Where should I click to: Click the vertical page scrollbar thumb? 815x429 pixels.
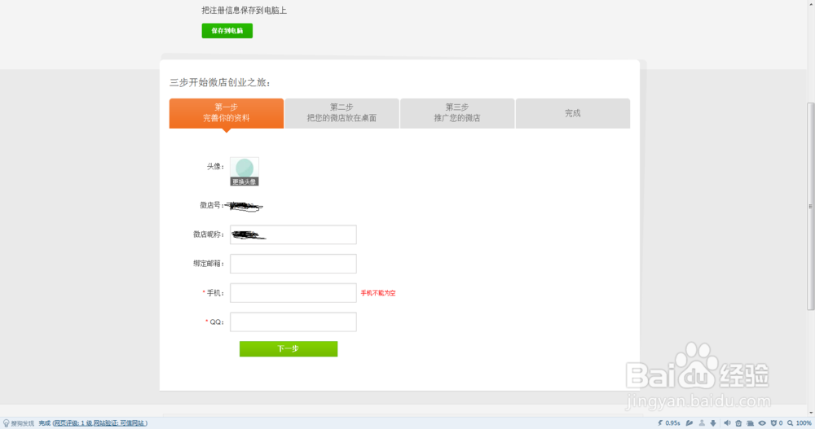[810, 206]
